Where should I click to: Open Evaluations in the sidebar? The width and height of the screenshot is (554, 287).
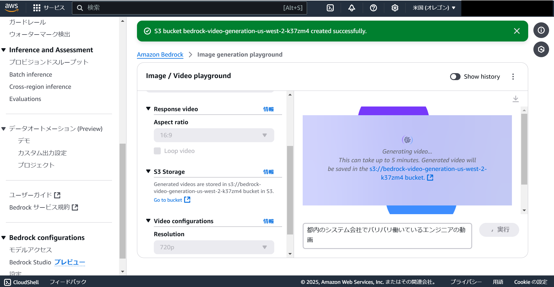coord(25,99)
